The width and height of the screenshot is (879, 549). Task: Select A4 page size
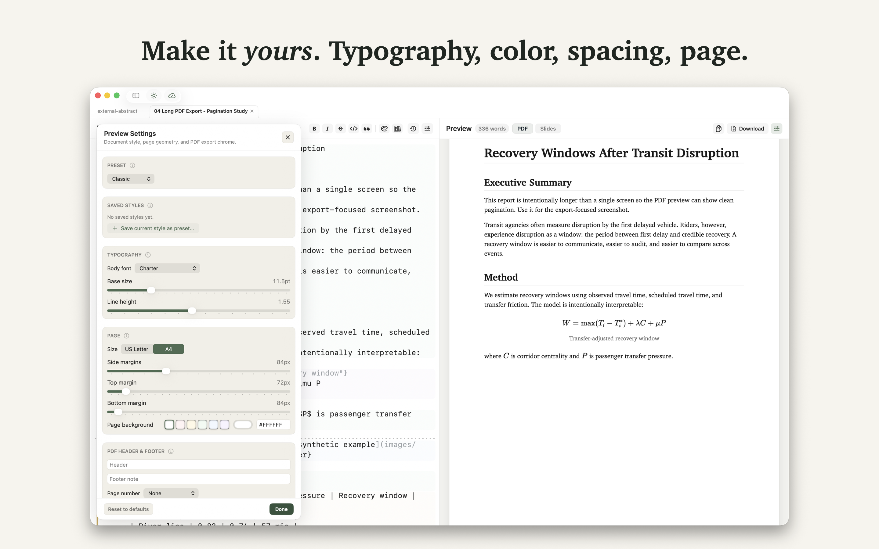pyautogui.click(x=168, y=349)
